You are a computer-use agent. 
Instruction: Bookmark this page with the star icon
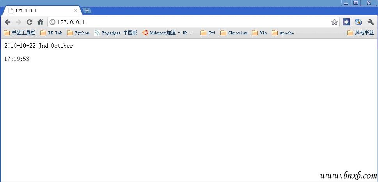pyautogui.click(x=334, y=22)
